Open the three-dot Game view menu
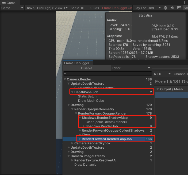Viewport: 188px width, 175px height. [x=184, y=2]
